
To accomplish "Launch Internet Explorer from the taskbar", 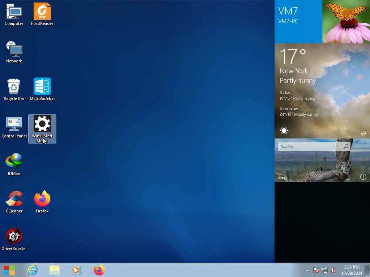I will (x=32, y=270).
